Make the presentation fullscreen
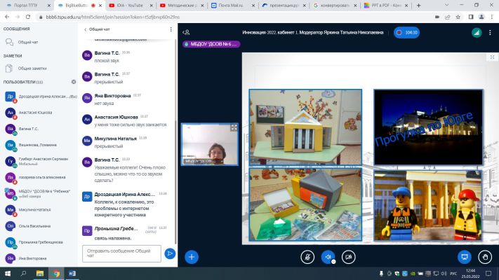This screenshot has width=499, height=280. coord(492,57)
